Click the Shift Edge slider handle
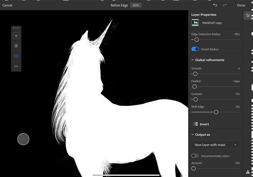This screenshot has height=177, width=253. pyautogui.click(x=216, y=112)
